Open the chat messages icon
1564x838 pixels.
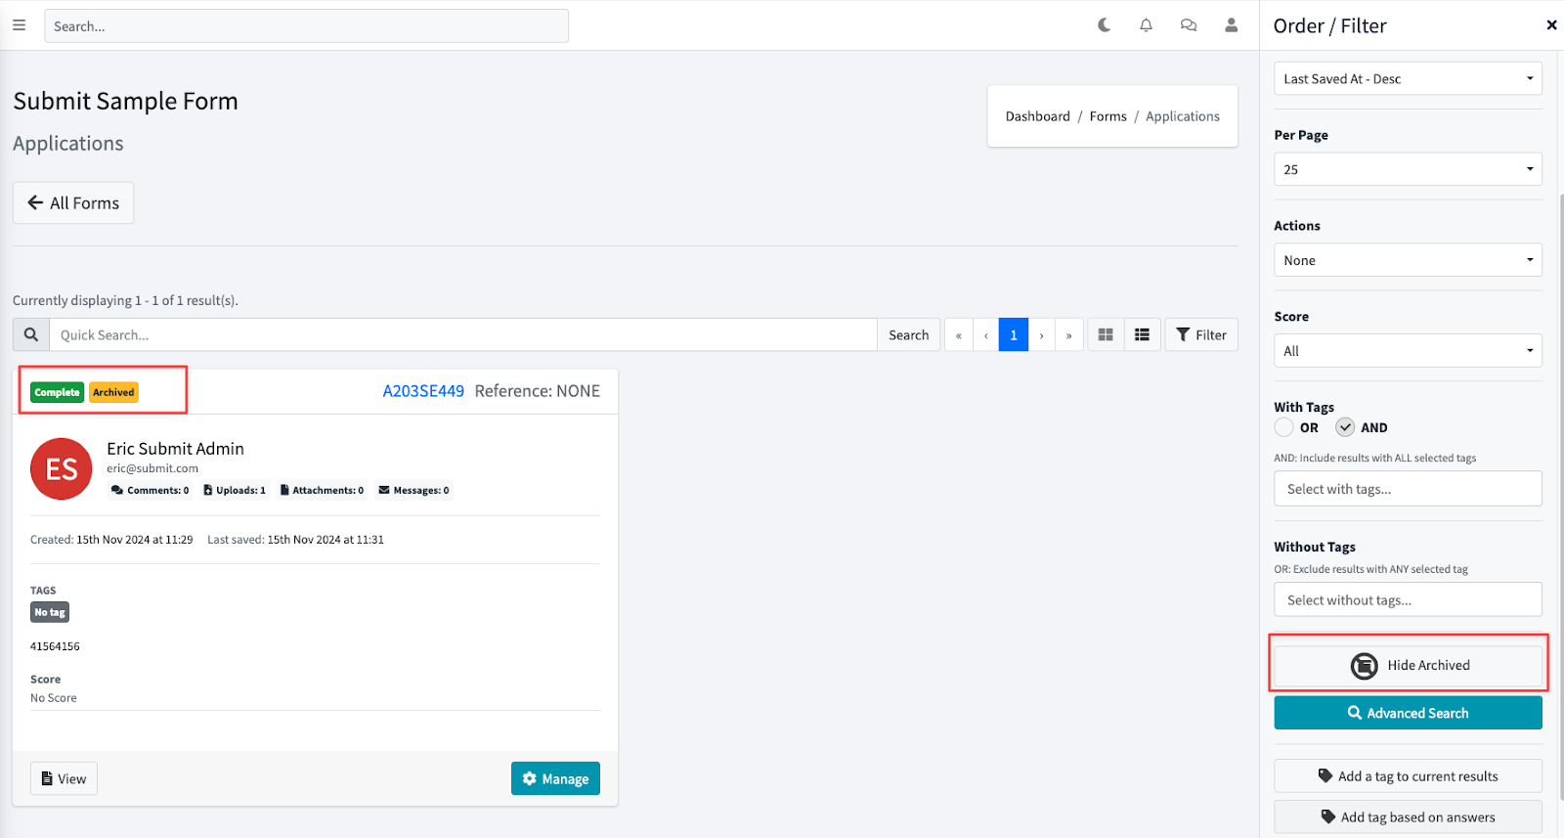pyautogui.click(x=1189, y=25)
